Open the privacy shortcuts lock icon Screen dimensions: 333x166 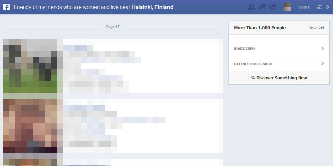320,7
